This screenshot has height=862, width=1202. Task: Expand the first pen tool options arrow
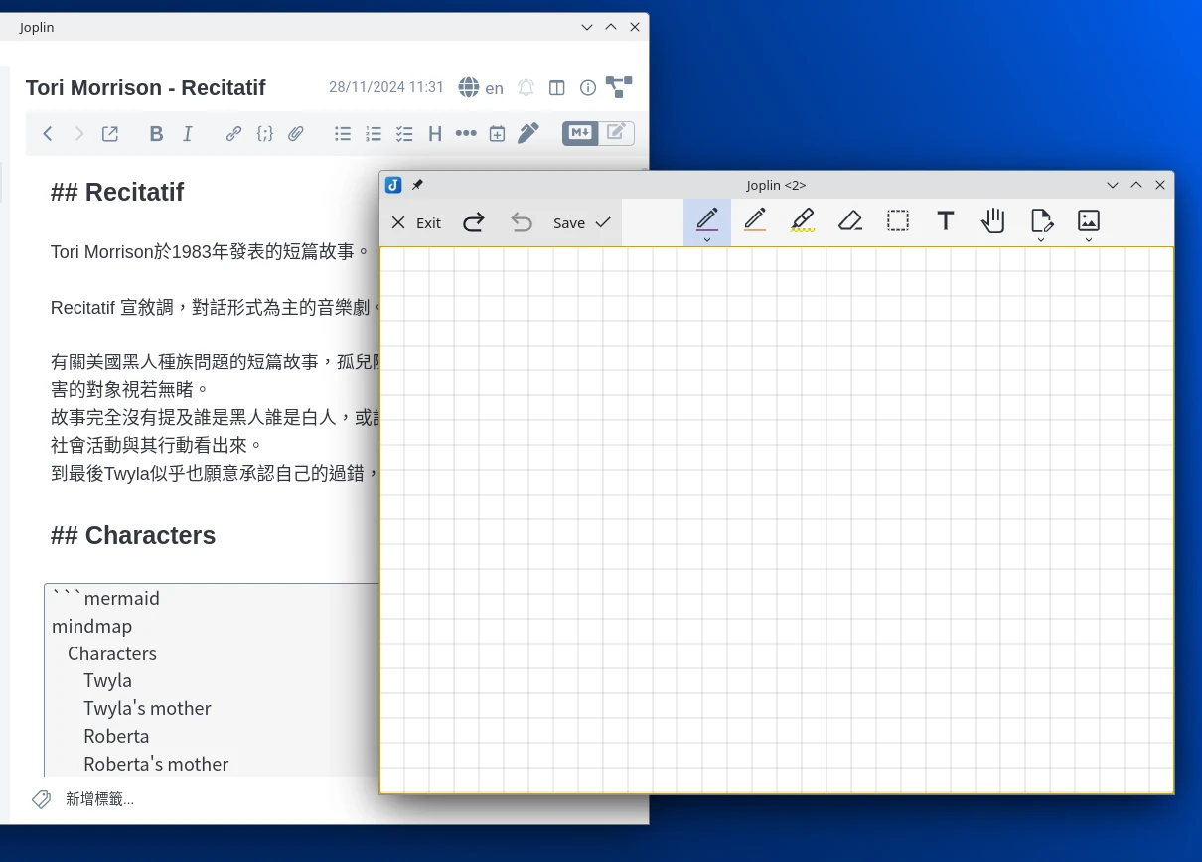(x=707, y=240)
